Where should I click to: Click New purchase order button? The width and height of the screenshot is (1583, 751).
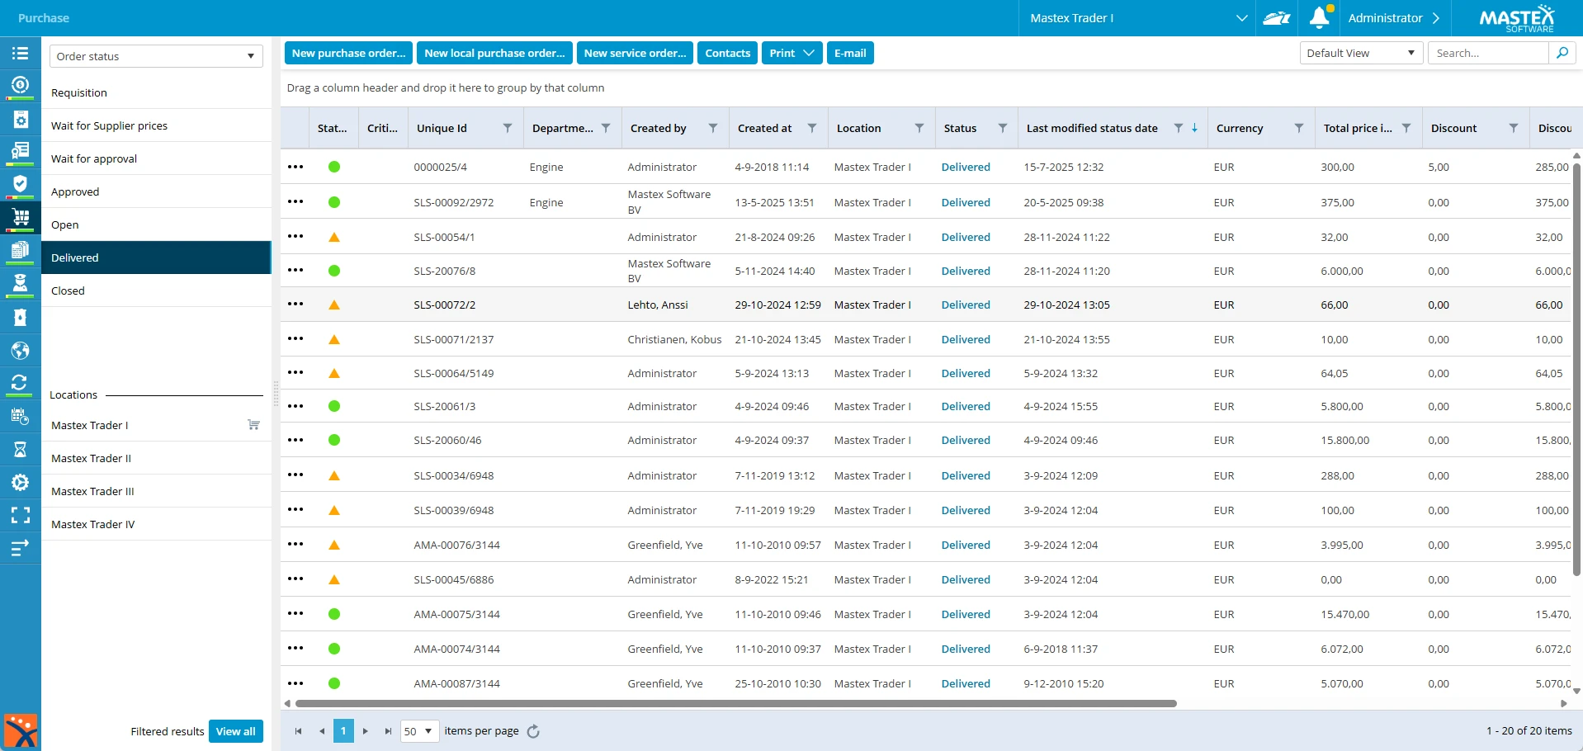(348, 53)
